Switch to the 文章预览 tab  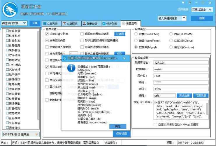tap(71, 24)
